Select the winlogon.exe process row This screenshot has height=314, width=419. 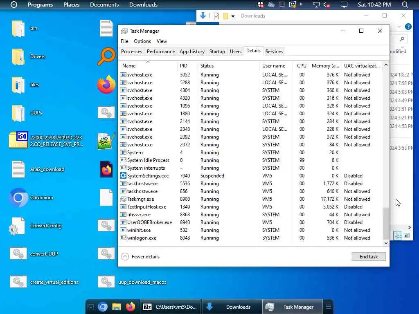250,238
